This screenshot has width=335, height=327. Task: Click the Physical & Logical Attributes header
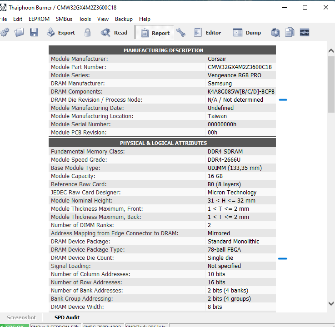coord(162,143)
